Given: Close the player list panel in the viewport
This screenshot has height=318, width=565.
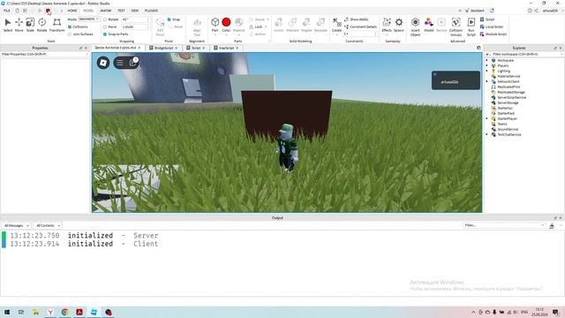Looking at the screenshot, I should tap(435, 74).
